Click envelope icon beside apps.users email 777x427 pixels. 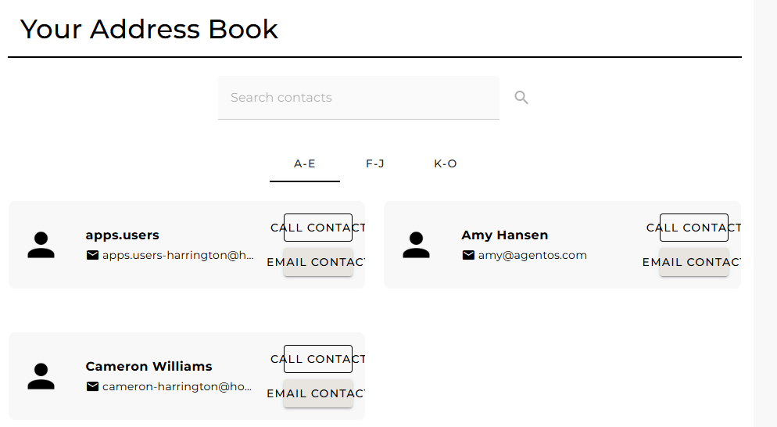pos(93,255)
